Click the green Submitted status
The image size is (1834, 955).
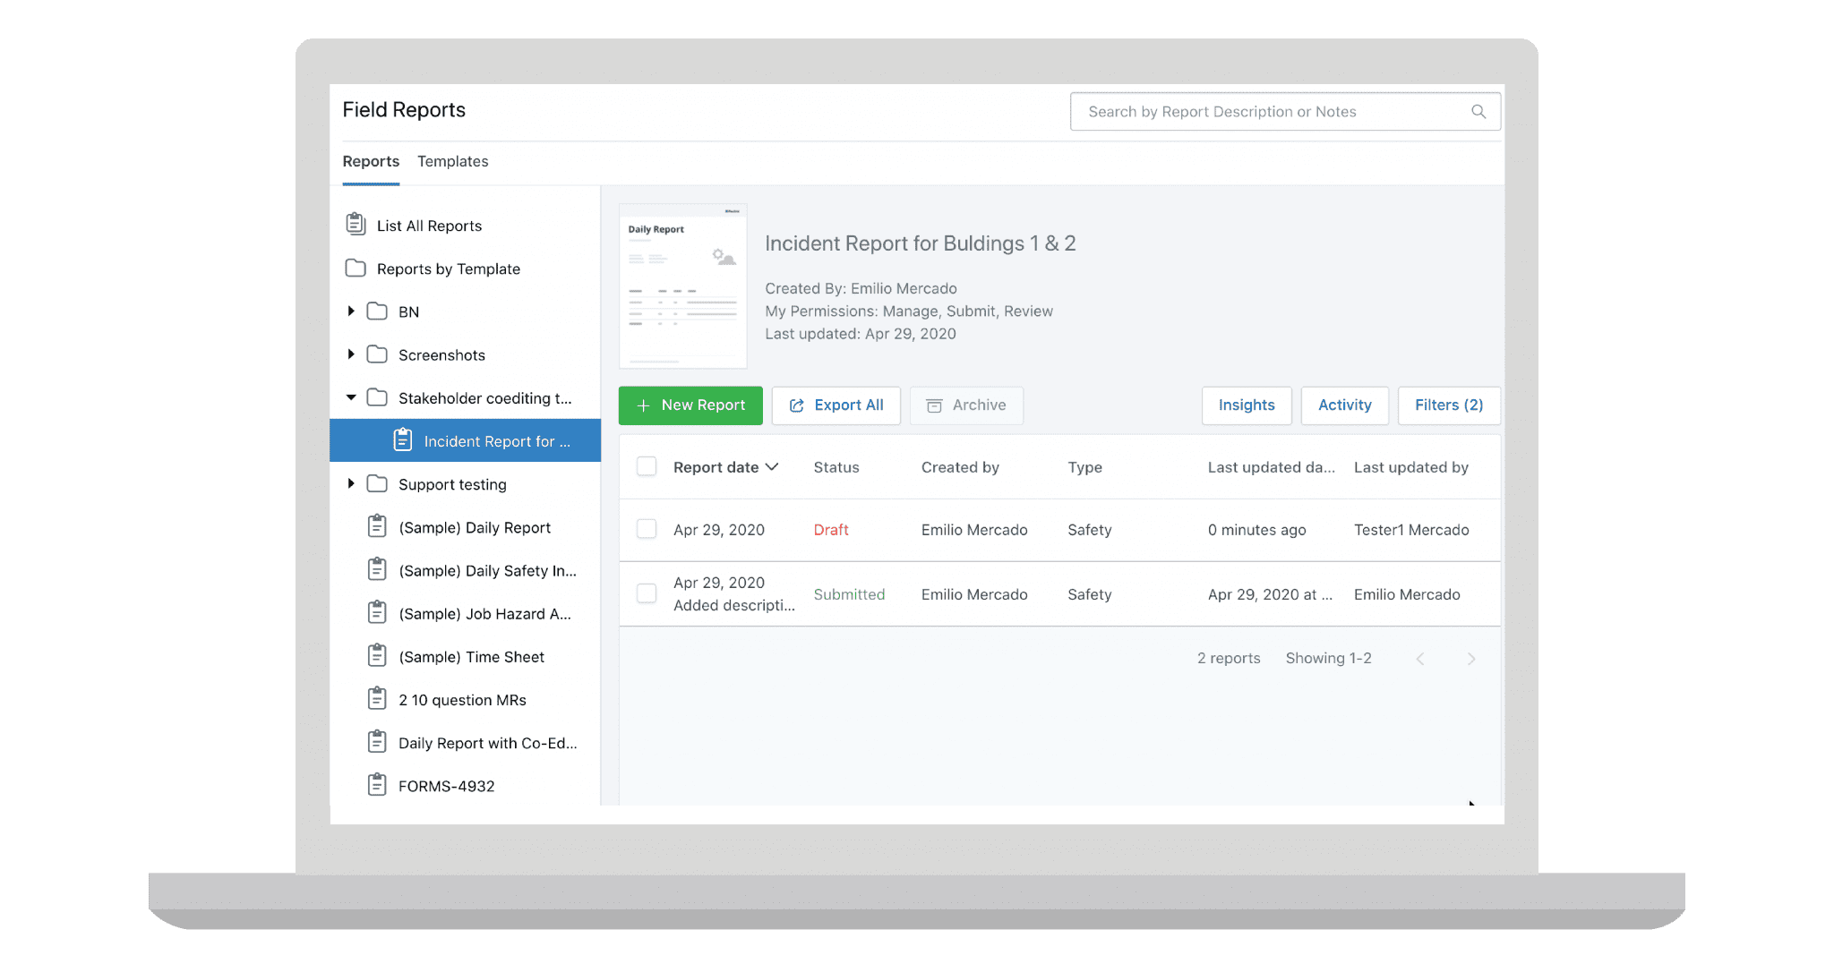[x=849, y=594]
